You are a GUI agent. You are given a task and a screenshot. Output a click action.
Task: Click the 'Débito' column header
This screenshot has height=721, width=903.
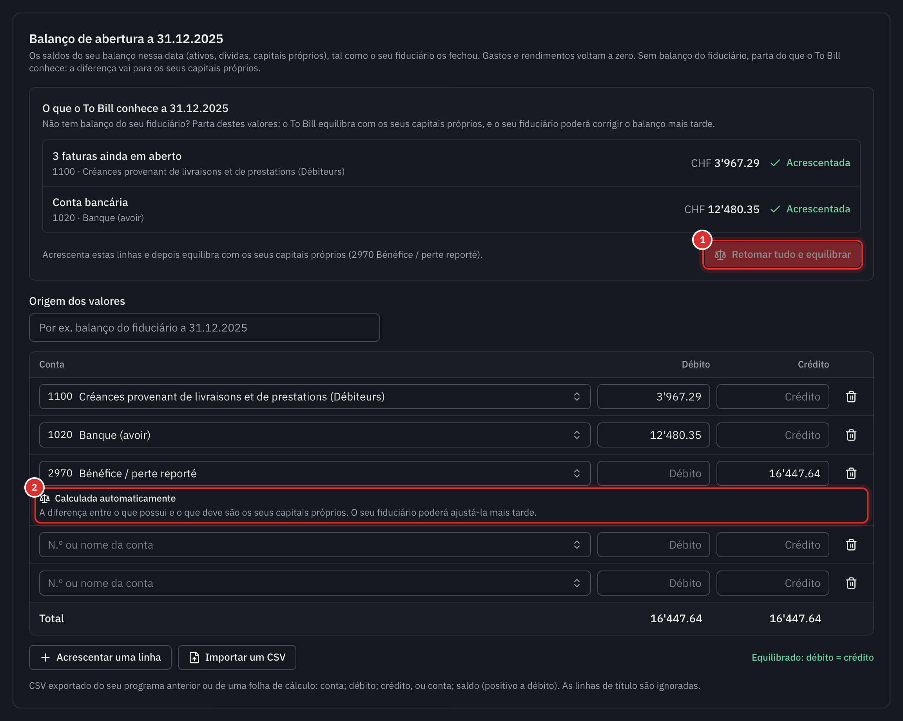point(696,364)
